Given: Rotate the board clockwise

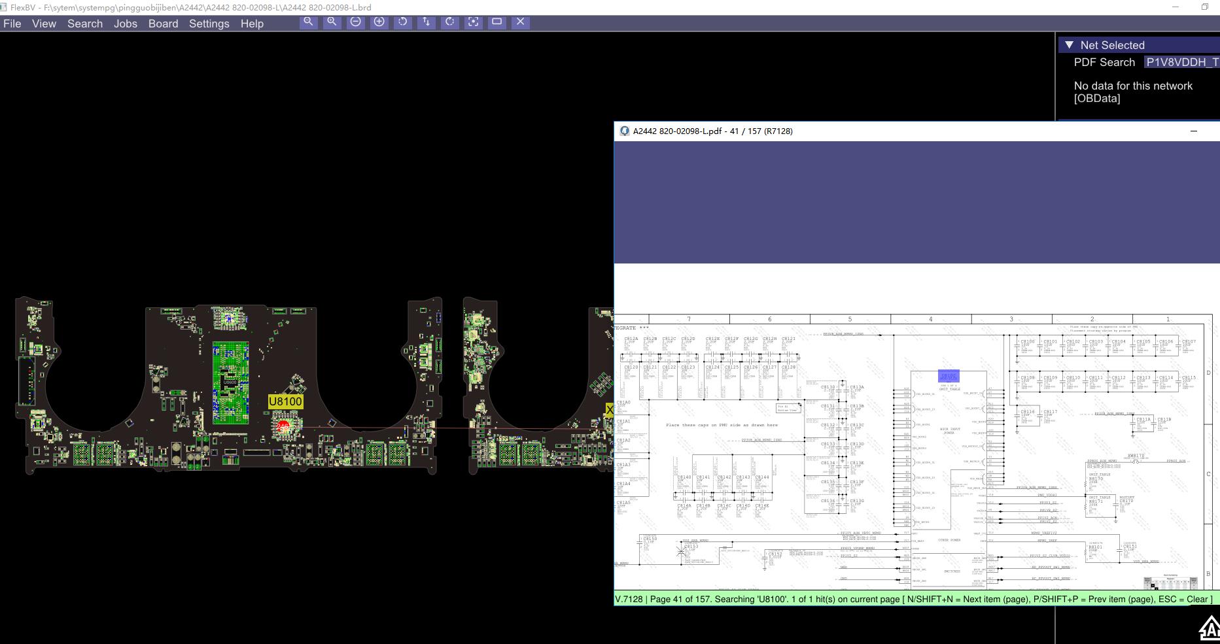Looking at the screenshot, I should tap(449, 22).
